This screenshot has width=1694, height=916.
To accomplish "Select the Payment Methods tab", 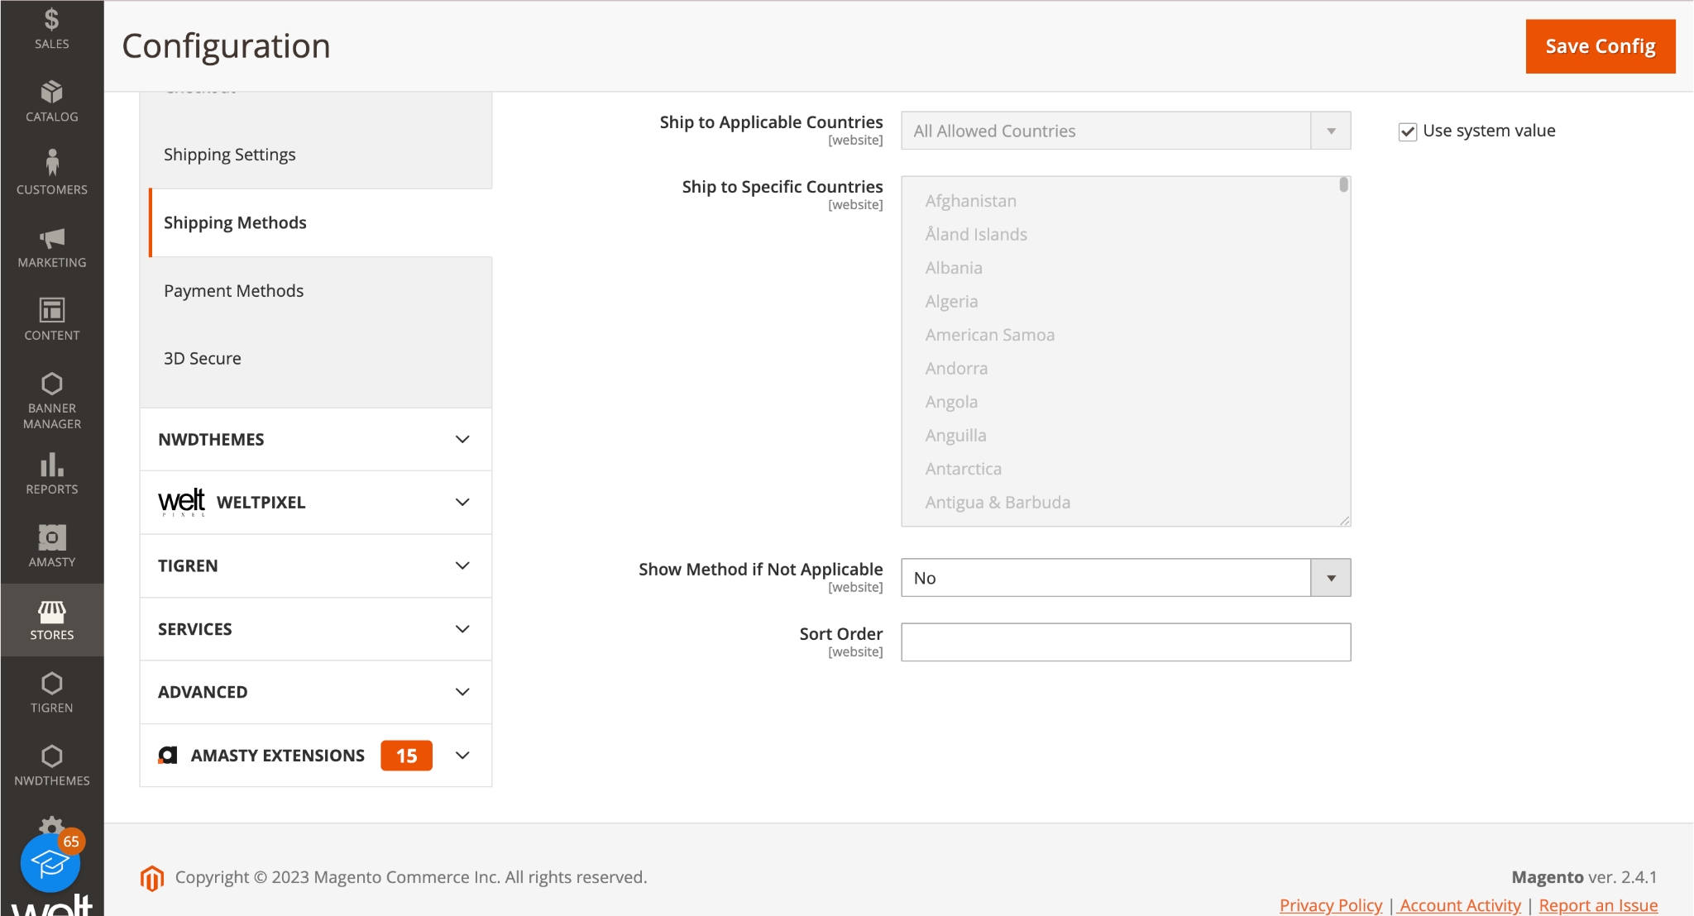I will coord(233,291).
